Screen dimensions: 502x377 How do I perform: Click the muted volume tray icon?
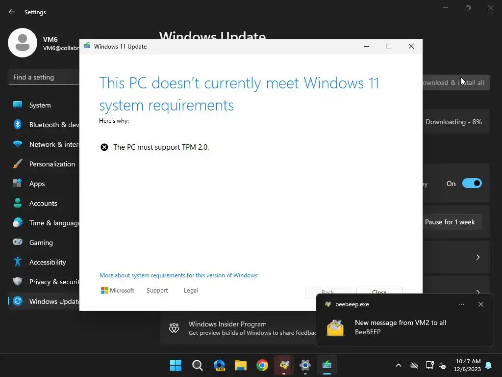pyautogui.click(x=442, y=365)
